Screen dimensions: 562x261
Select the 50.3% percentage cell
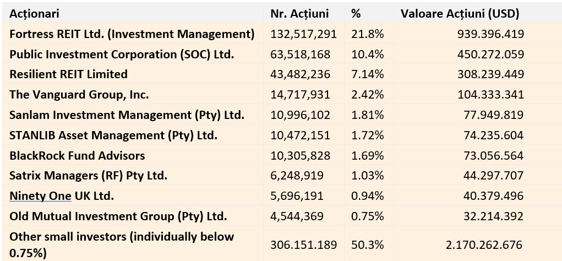click(367, 245)
